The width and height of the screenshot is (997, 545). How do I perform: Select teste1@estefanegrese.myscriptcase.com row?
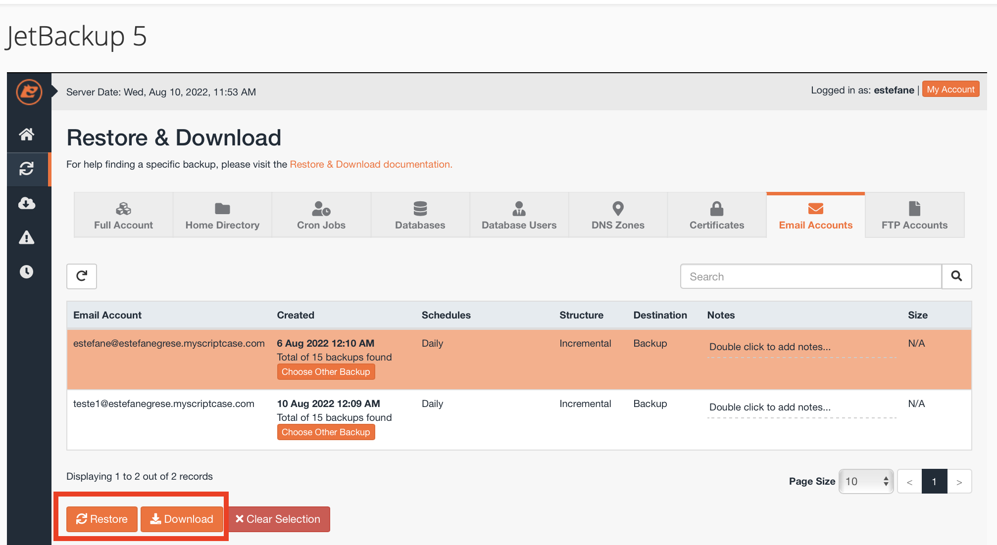[519, 420]
